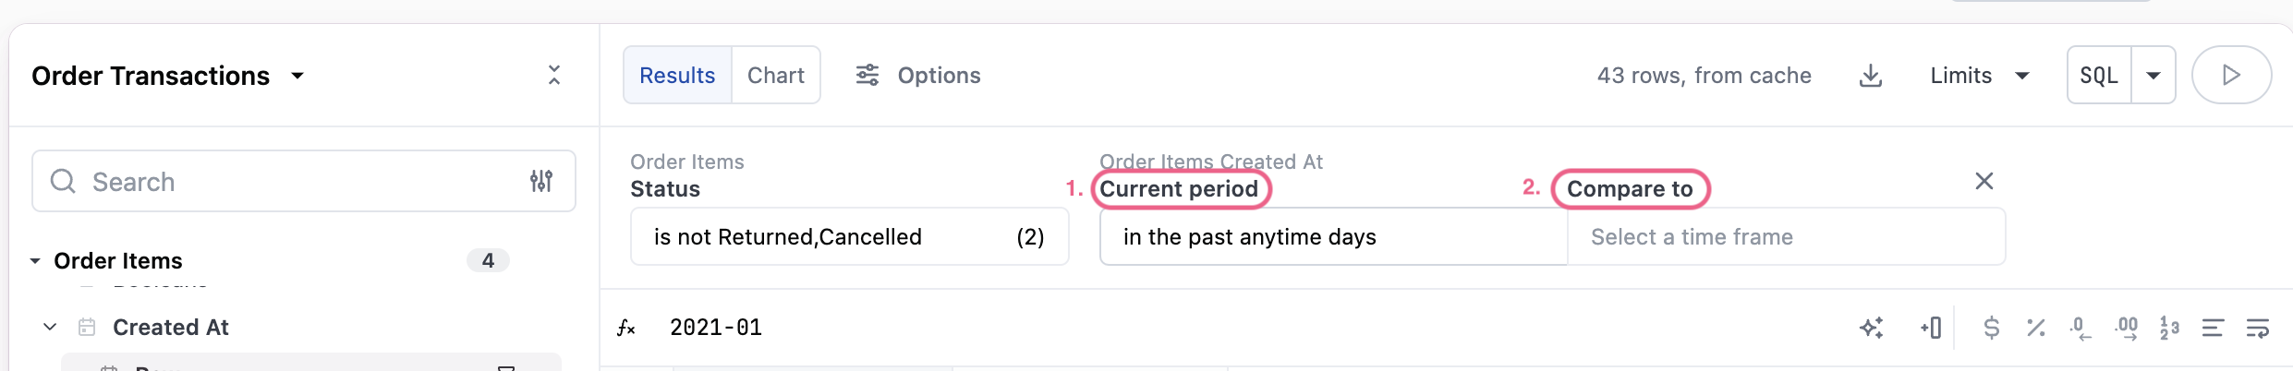
Task: Switch to the Chart tab
Action: point(775,76)
